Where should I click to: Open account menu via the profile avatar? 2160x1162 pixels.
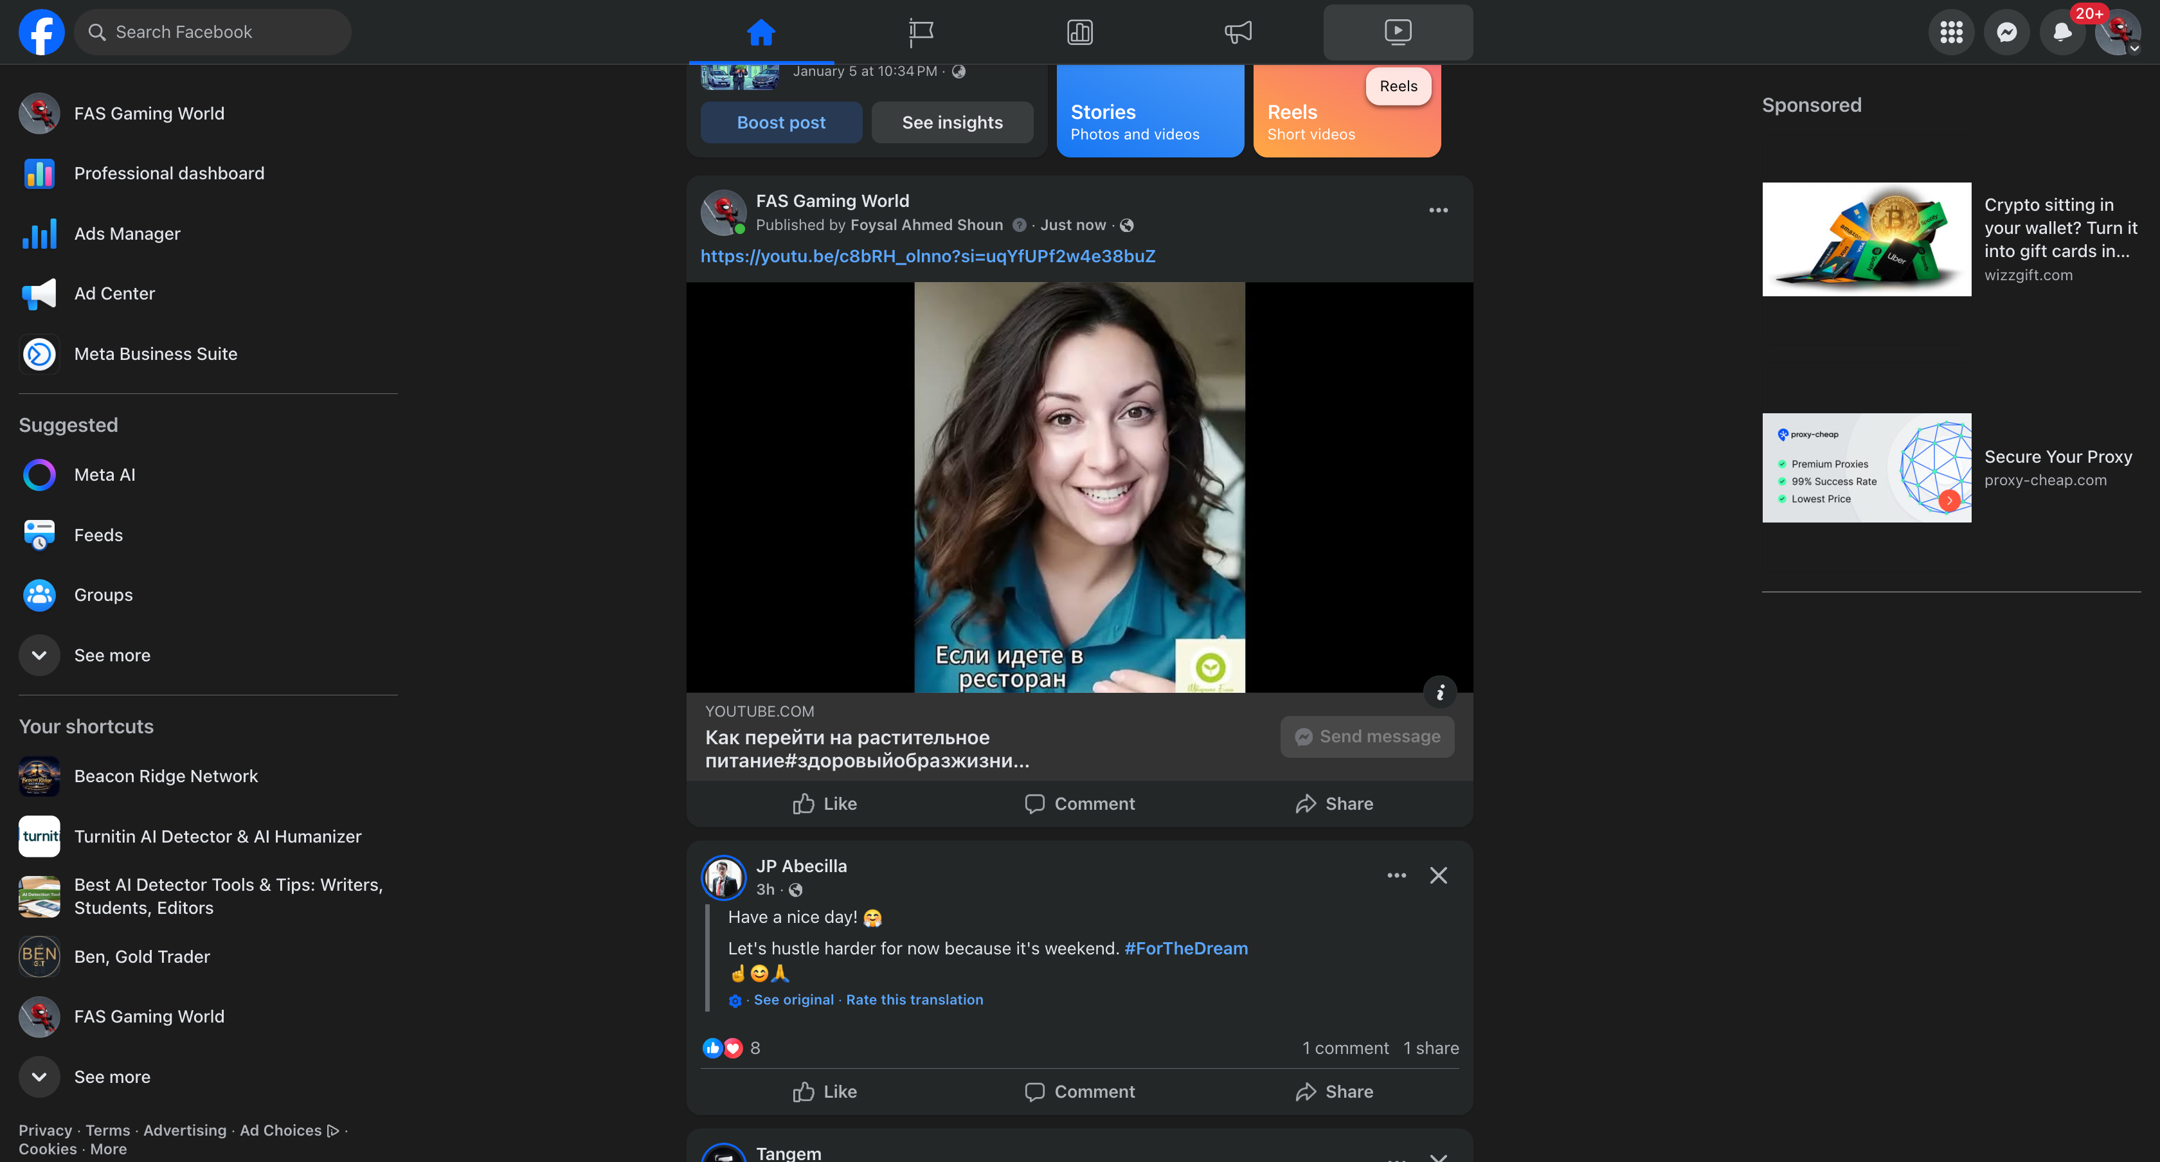[2118, 32]
